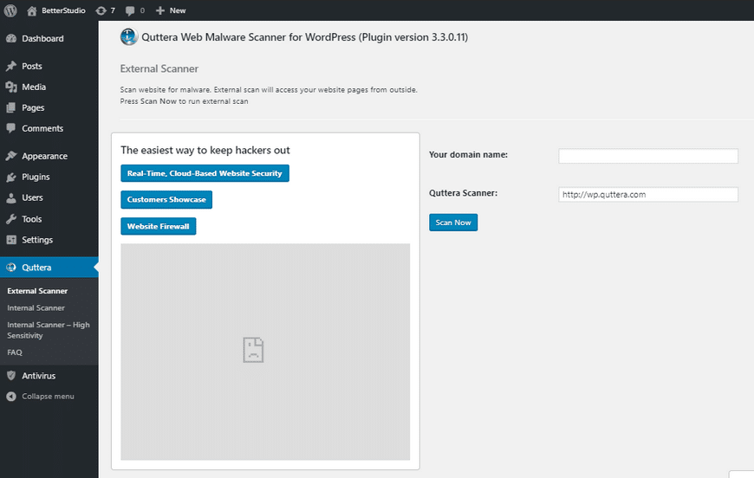Viewport: 754px width, 478px height.
Task: Open the Posts menu
Action: [32, 67]
